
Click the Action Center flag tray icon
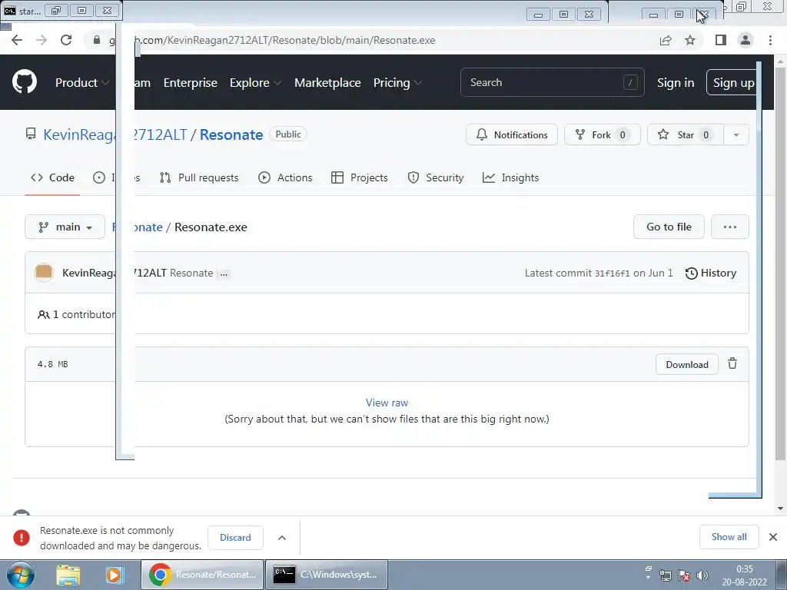(x=684, y=575)
